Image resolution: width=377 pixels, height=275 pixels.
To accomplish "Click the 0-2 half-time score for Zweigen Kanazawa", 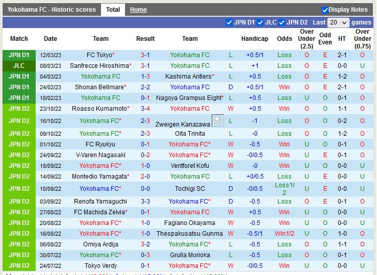I will [x=342, y=121].
